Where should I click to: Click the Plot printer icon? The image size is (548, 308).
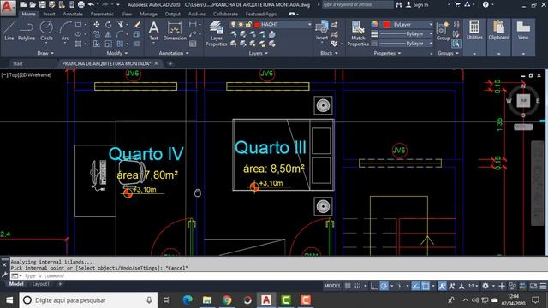[x=80, y=4]
